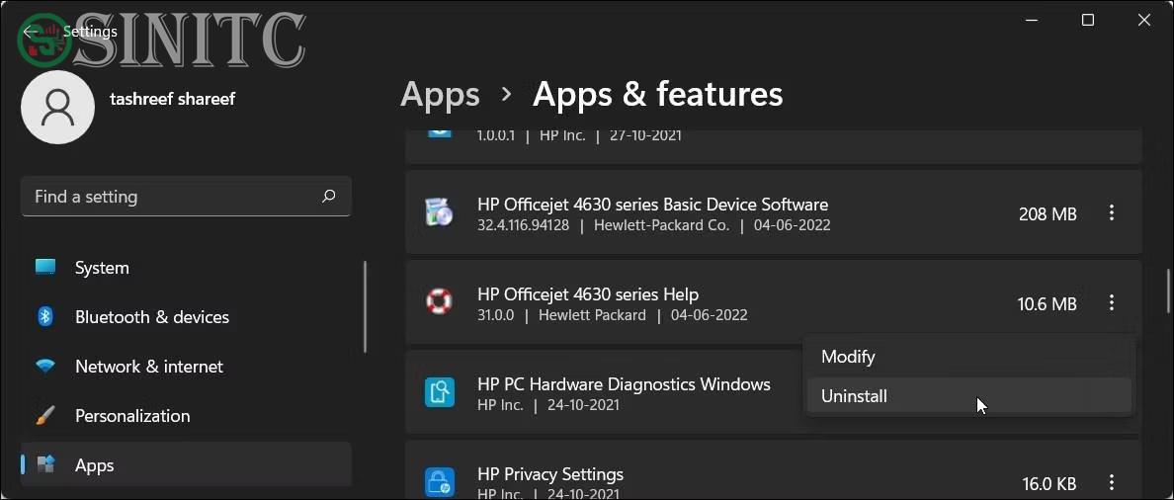Open more options for Officejet 4630 Help
Image resolution: width=1174 pixels, height=500 pixels.
click(1111, 303)
